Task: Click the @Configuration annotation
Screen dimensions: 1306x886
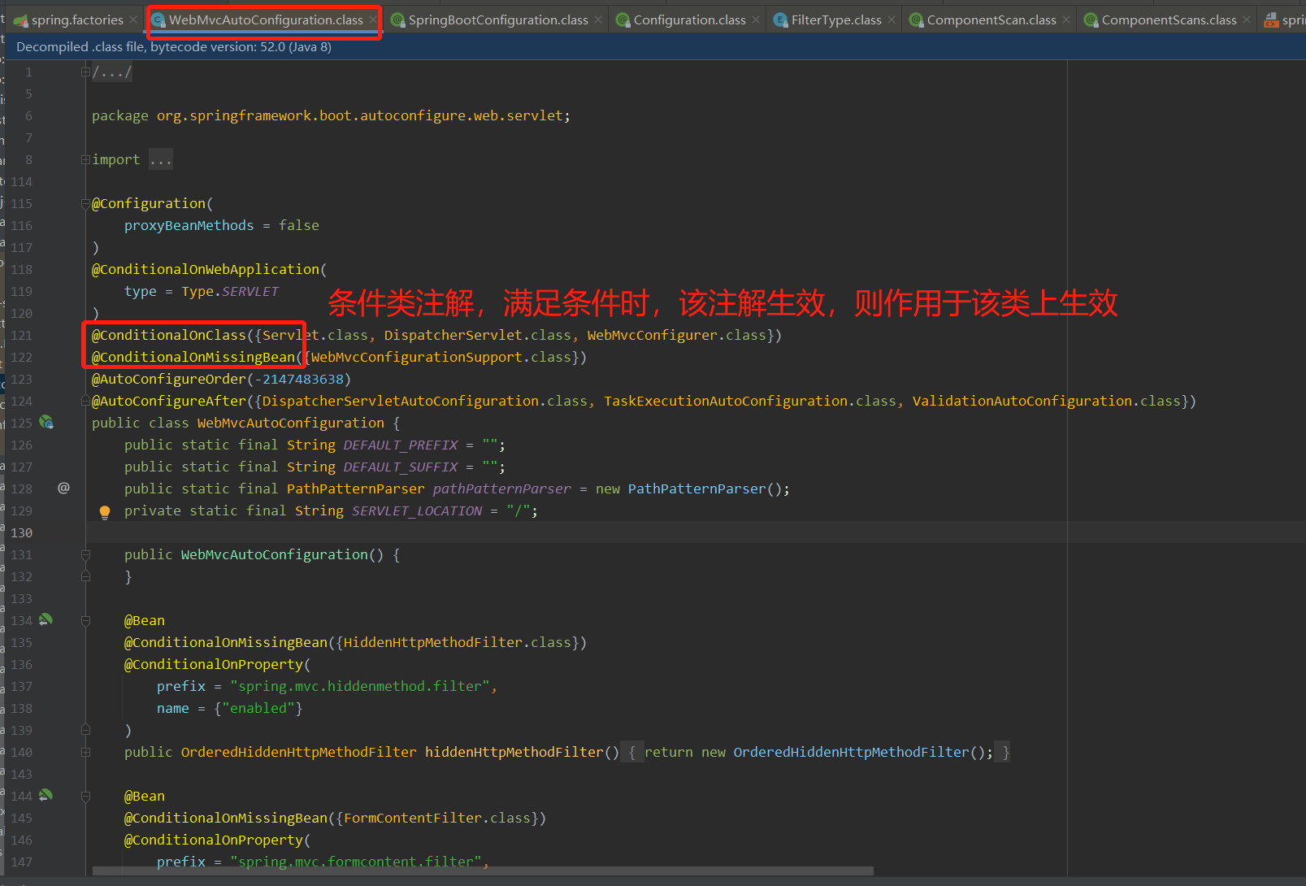Action: click(x=149, y=203)
